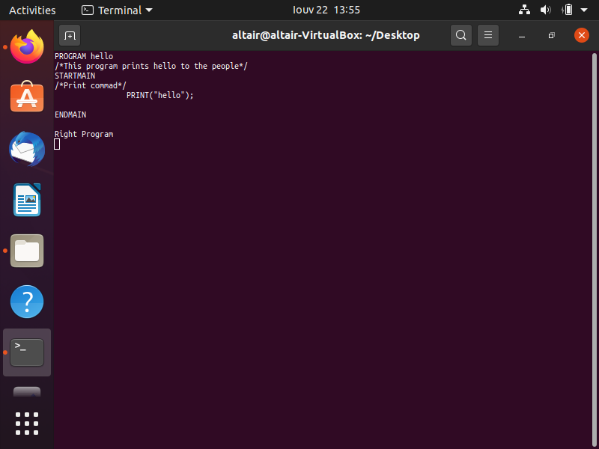This screenshot has height=449, width=599.
Task: Open the terminal hamburger menu
Action: click(488, 35)
